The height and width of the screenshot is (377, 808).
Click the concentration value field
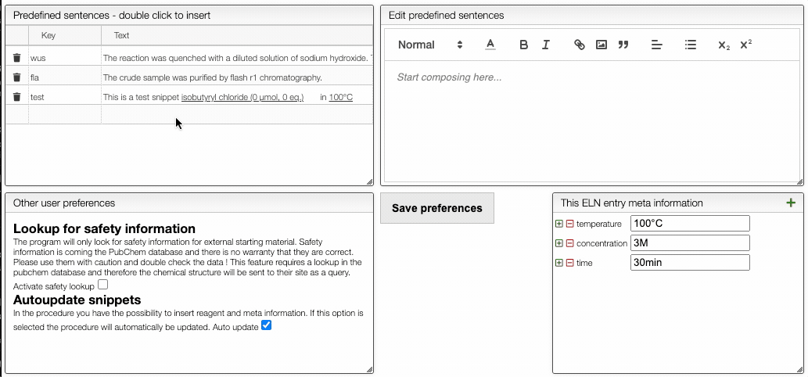[690, 243]
